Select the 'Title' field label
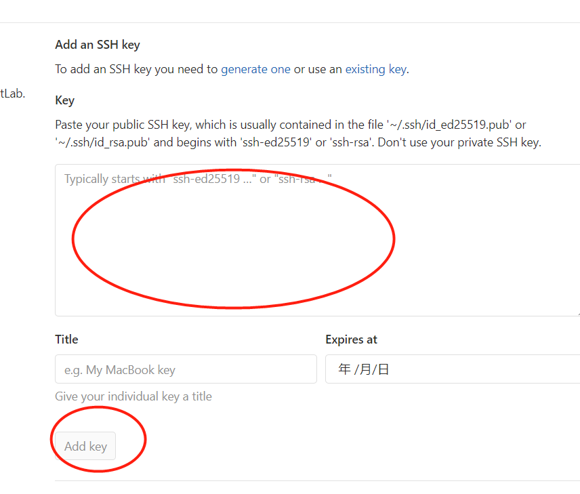Viewport: 580px width, 494px height. (66, 339)
